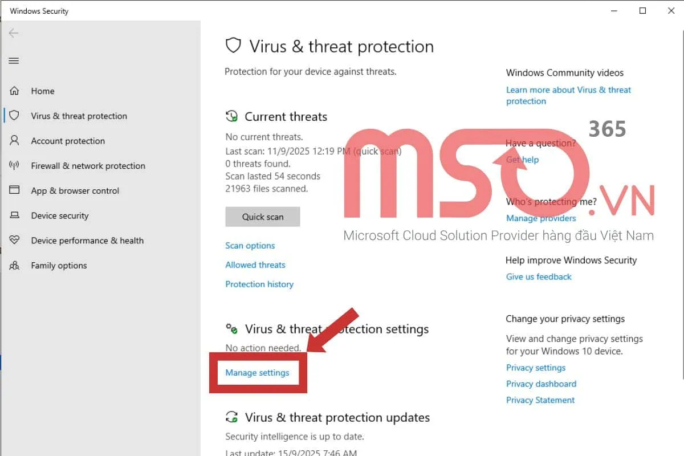Image resolution: width=684 pixels, height=456 pixels.
Task: Open Scan options
Action: point(250,245)
